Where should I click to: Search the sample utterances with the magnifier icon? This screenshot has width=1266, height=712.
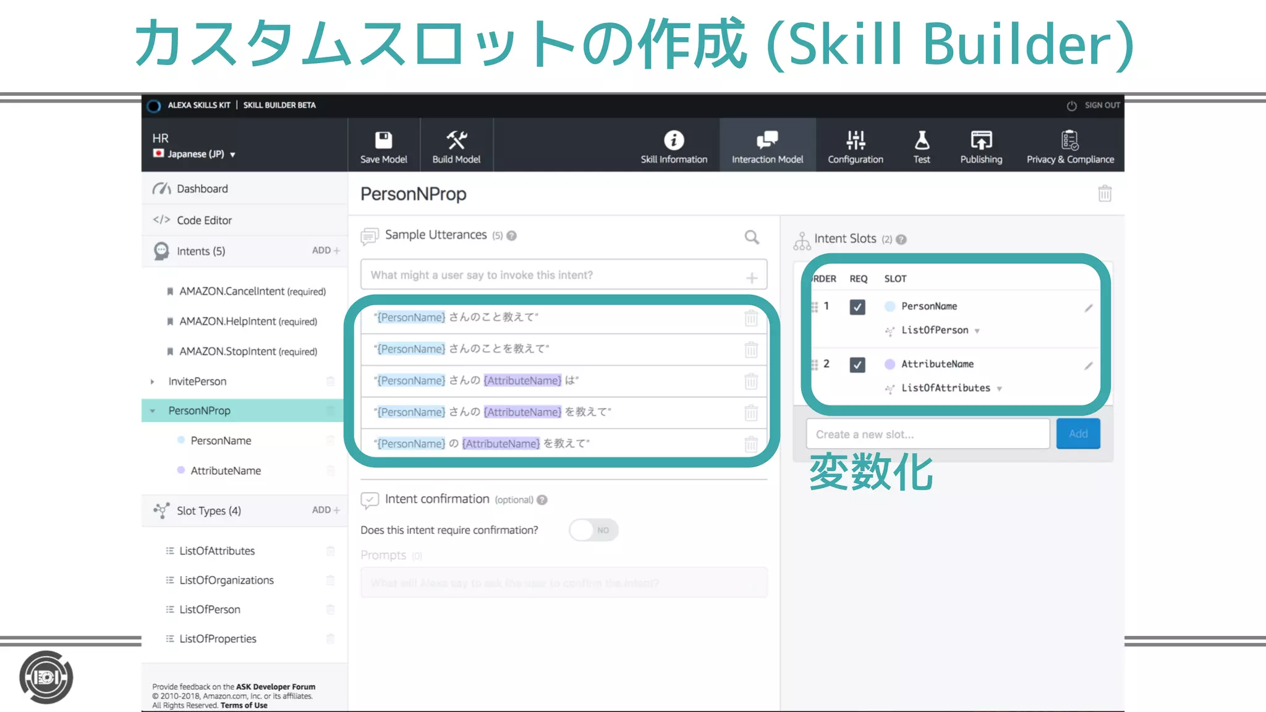click(752, 237)
